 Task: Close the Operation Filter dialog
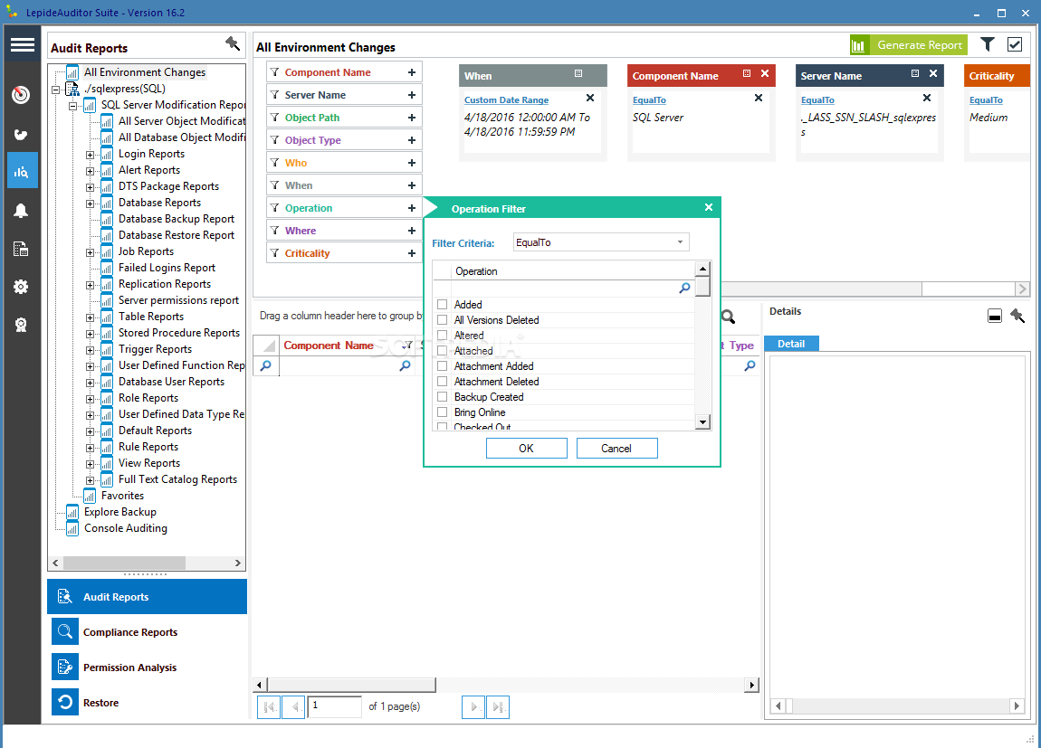[x=709, y=207]
